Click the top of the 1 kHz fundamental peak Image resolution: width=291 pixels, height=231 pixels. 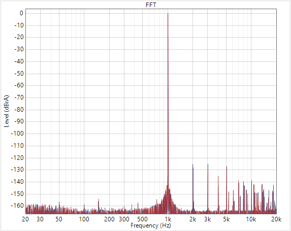[168, 14]
